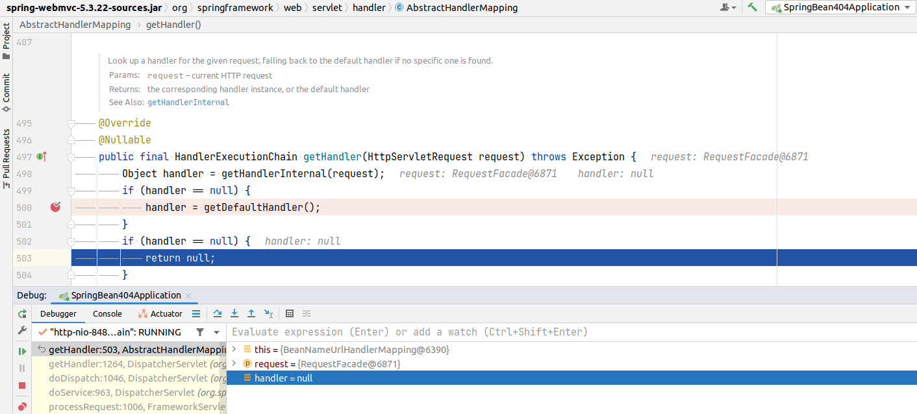Expand the 'request' variable node
917x414 pixels.
tap(234, 363)
